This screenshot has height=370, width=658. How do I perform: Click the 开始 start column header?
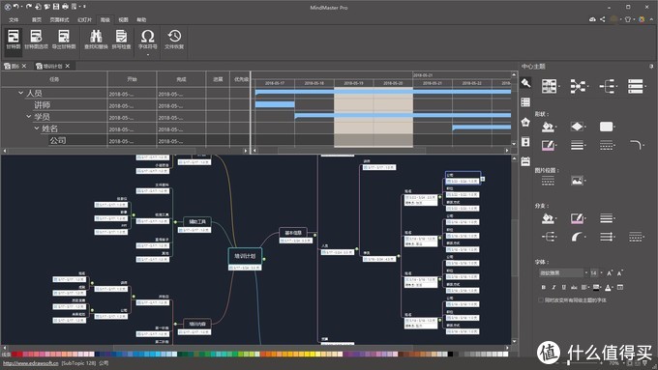[x=132, y=79]
